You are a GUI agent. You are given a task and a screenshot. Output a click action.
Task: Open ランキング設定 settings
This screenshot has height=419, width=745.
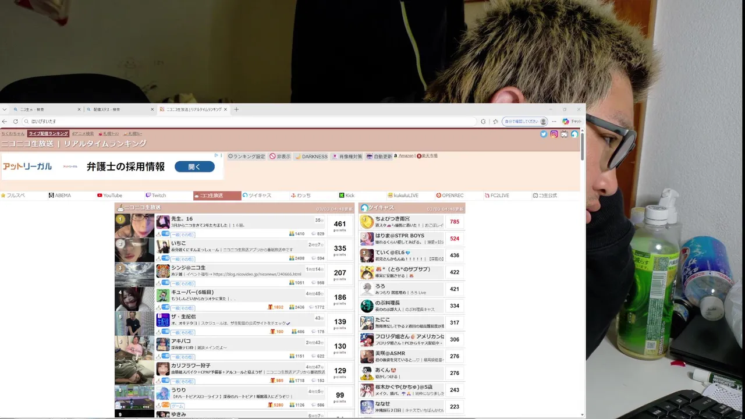pyautogui.click(x=247, y=157)
